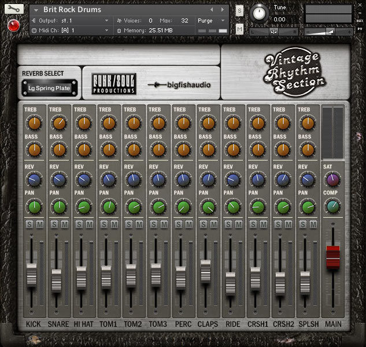Mute the SNARE channel

[64, 225]
